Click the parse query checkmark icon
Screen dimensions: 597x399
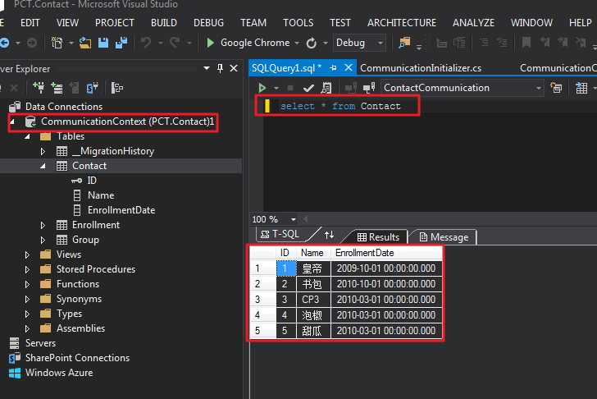(308, 88)
